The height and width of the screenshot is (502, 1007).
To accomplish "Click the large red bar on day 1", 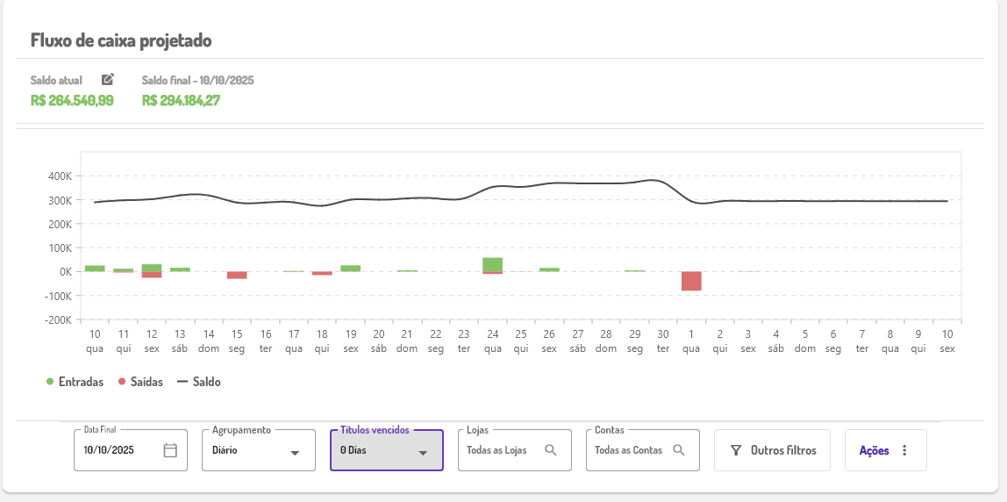I will tap(691, 281).
